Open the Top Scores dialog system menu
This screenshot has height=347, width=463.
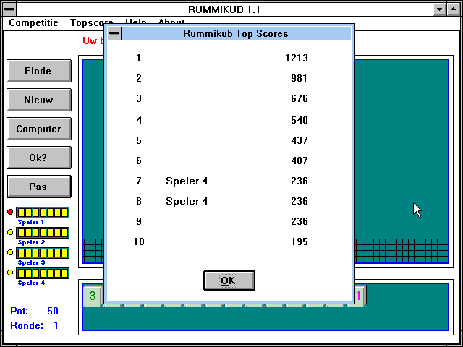coord(114,33)
